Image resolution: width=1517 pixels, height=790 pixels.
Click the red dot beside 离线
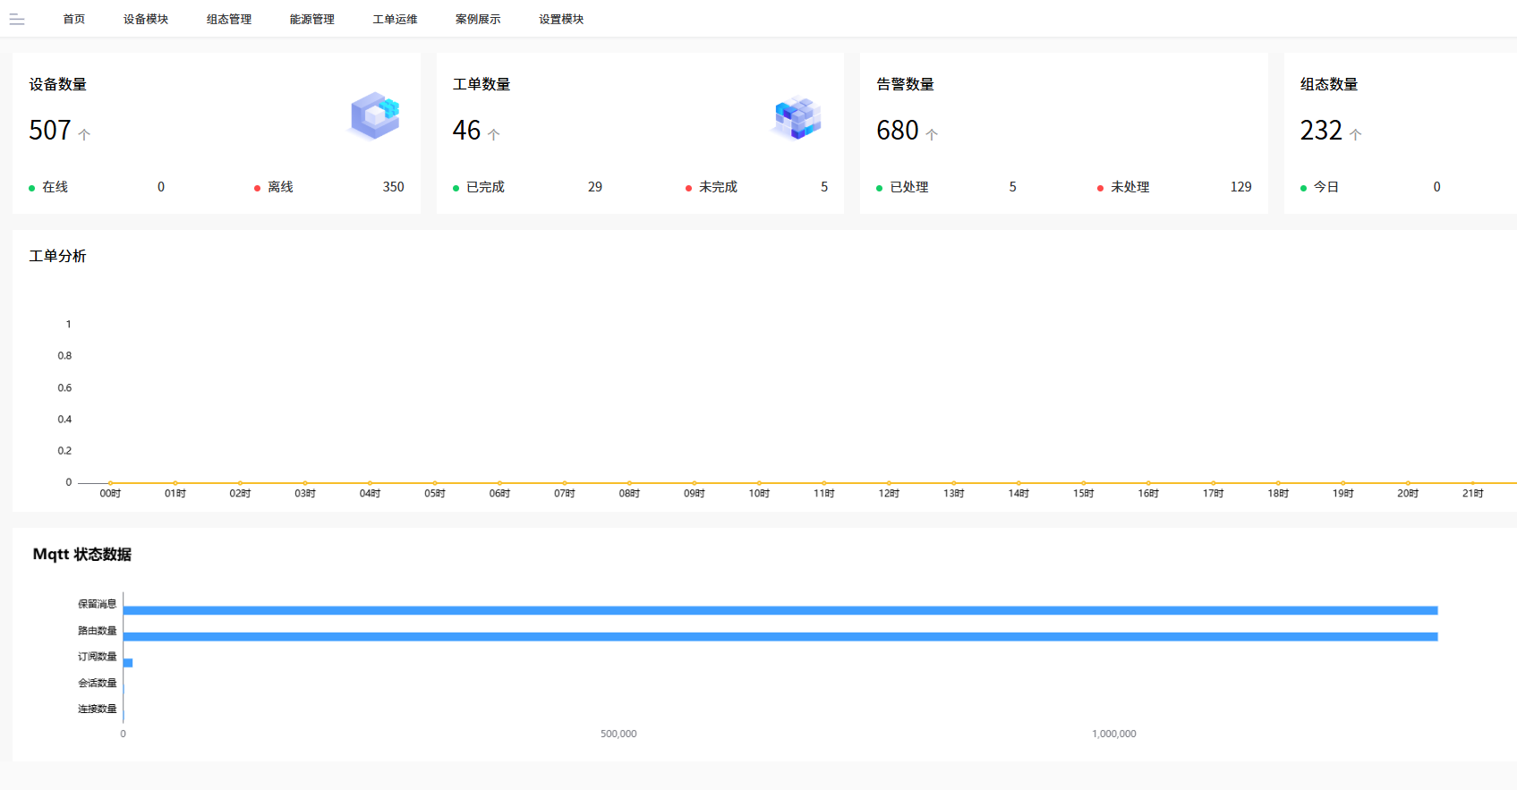pyautogui.click(x=257, y=188)
